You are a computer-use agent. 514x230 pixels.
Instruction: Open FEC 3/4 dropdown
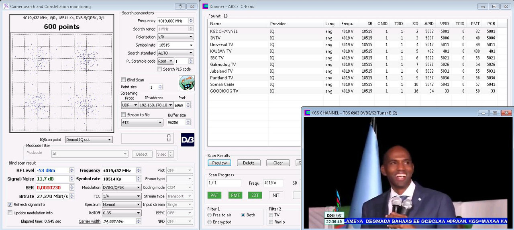tap(122, 196)
